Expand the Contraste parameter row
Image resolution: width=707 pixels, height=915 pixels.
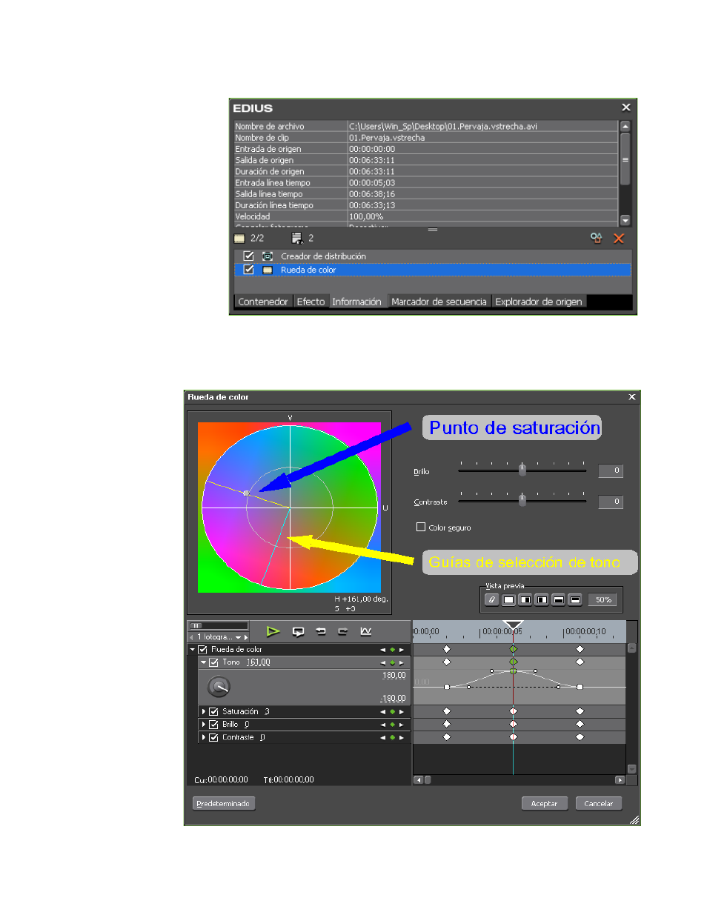[x=204, y=737]
